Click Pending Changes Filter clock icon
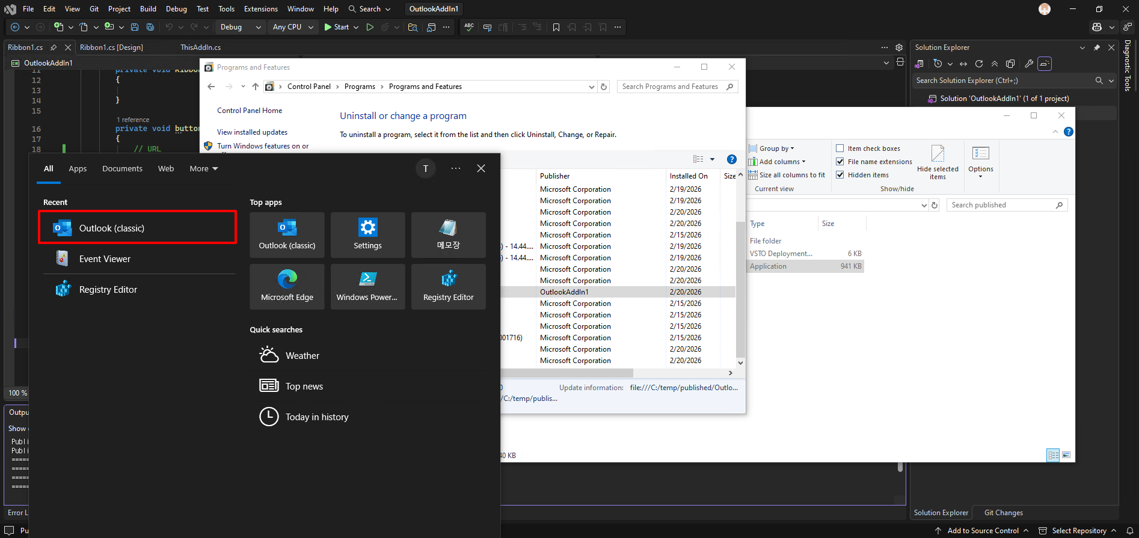The image size is (1139, 538). 938,64
